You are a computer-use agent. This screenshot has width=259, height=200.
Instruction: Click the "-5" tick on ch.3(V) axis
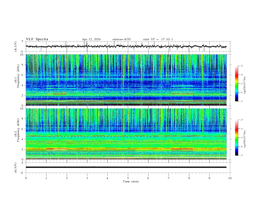click(x=22, y=173)
